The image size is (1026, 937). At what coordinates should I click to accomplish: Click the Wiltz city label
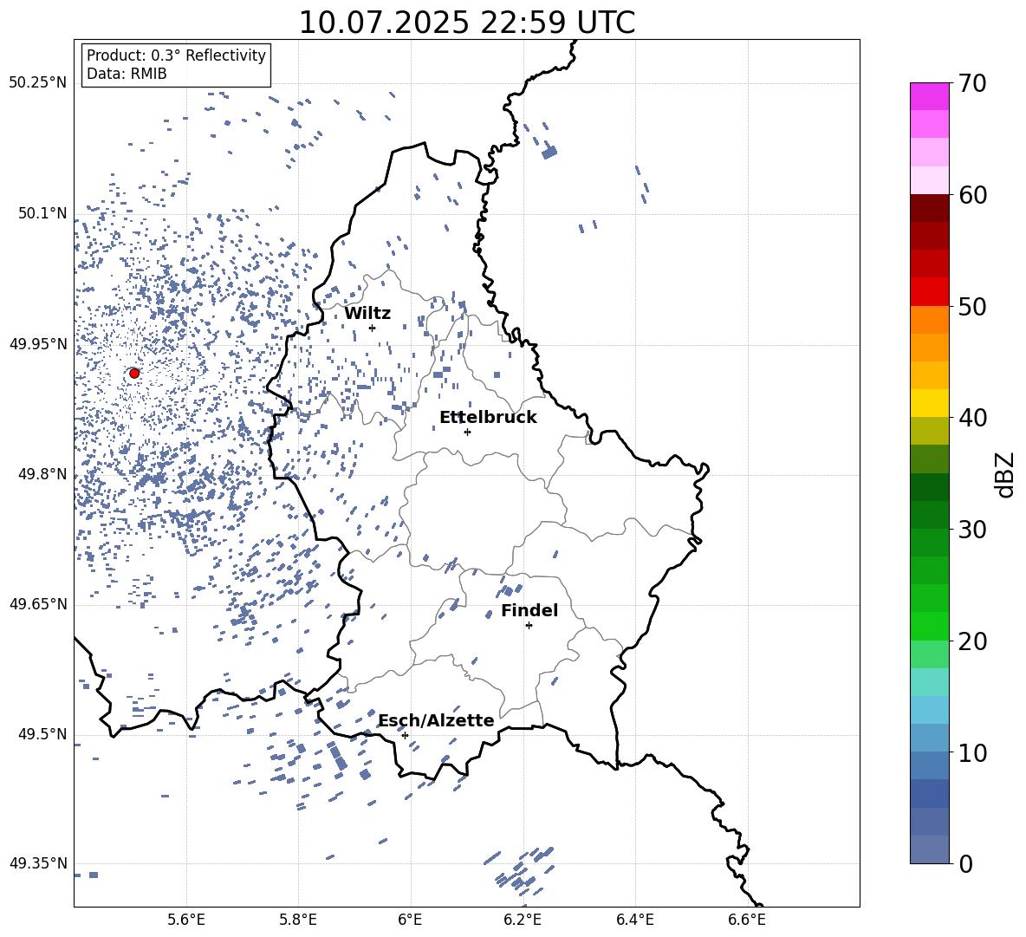pos(367,314)
